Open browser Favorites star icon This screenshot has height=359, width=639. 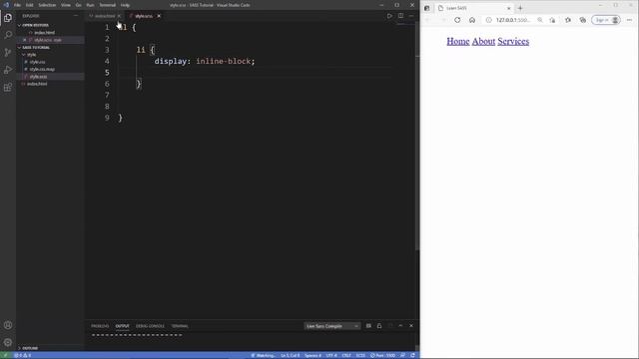[x=568, y=20]
